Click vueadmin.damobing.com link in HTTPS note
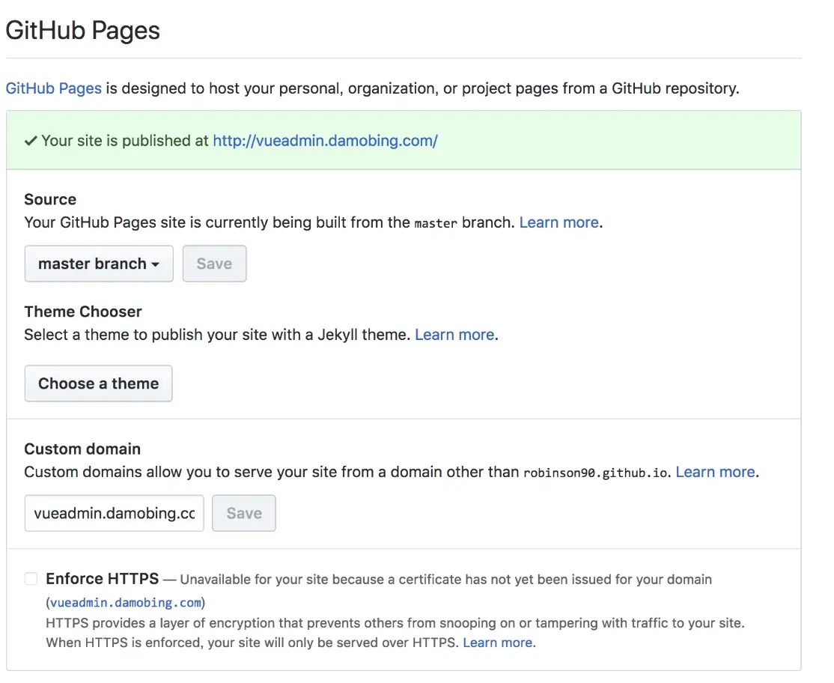 click(x=126, y=603)
